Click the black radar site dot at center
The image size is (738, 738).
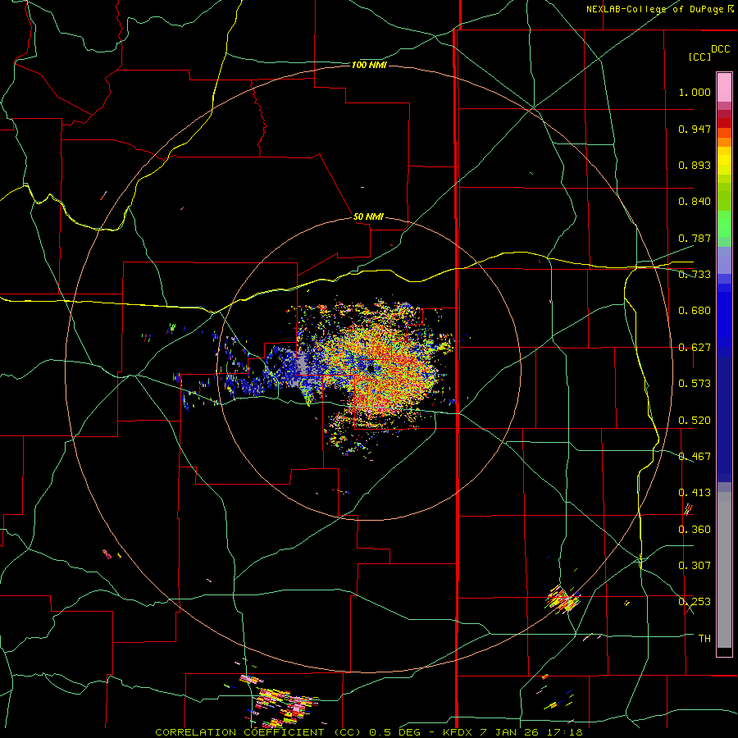coord(371,368)
